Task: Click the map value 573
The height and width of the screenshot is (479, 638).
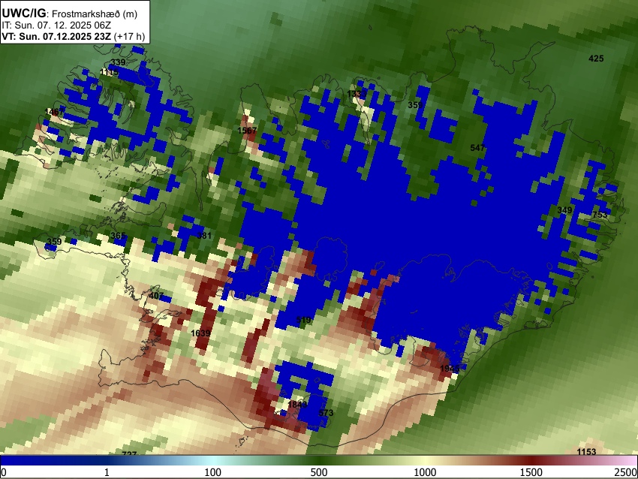Action: [x=326, y=413]
